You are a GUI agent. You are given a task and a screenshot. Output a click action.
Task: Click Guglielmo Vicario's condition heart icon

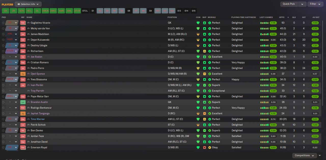[198, 23]
